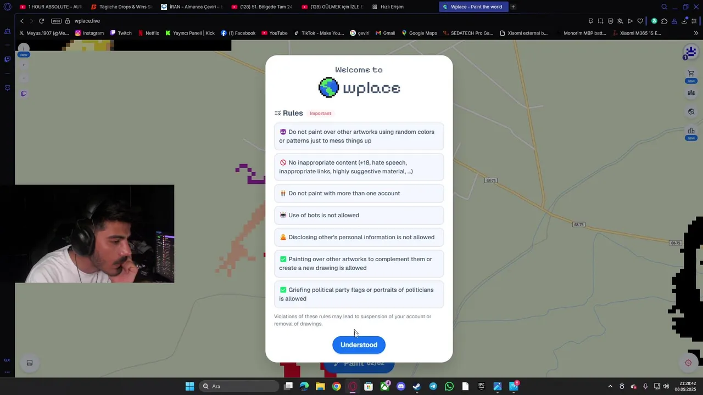The height and width of the screenshot is (395, 703).
Task: Open the wplace store cart icon
Action: click(691, 74)
